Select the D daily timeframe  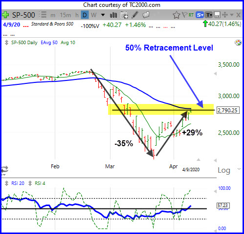tap(85, 15)
